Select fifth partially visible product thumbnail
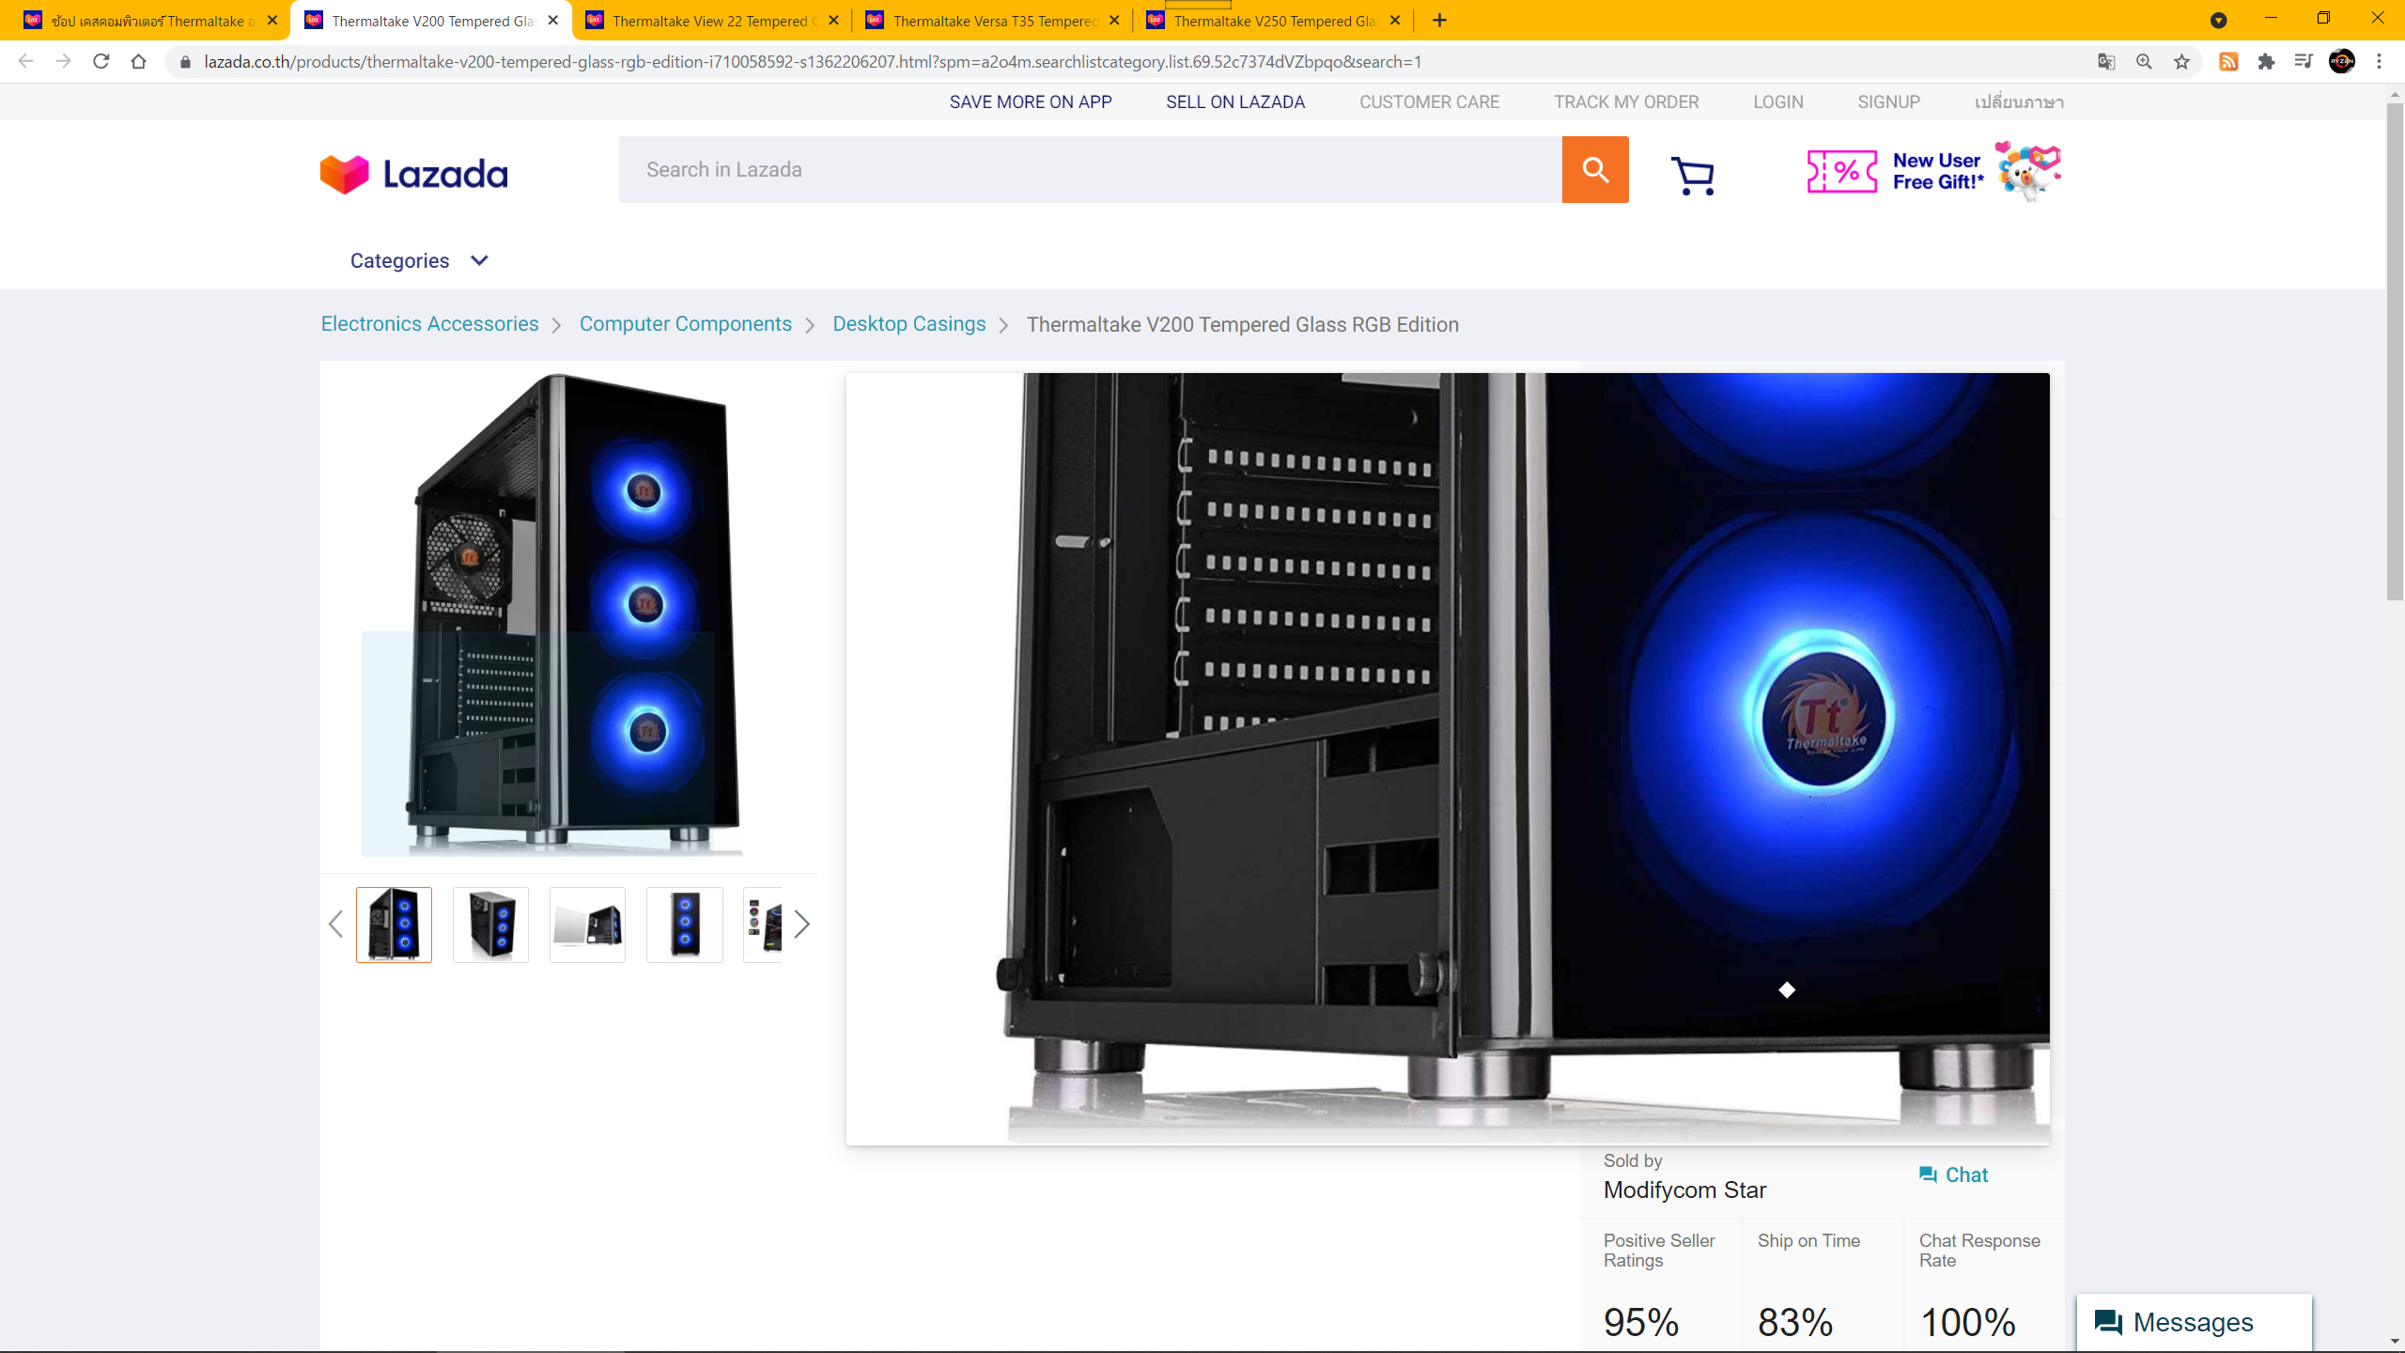Viewport: 2405px width, 1353px height. (763, 925)
